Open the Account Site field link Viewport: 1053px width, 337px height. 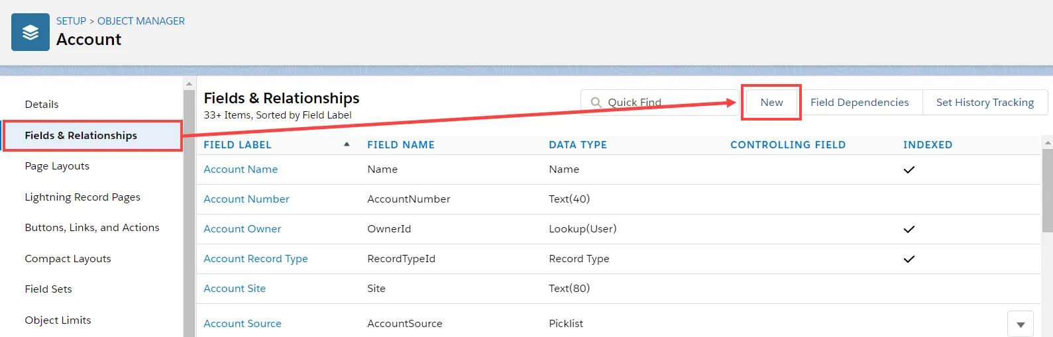(235, 289)
